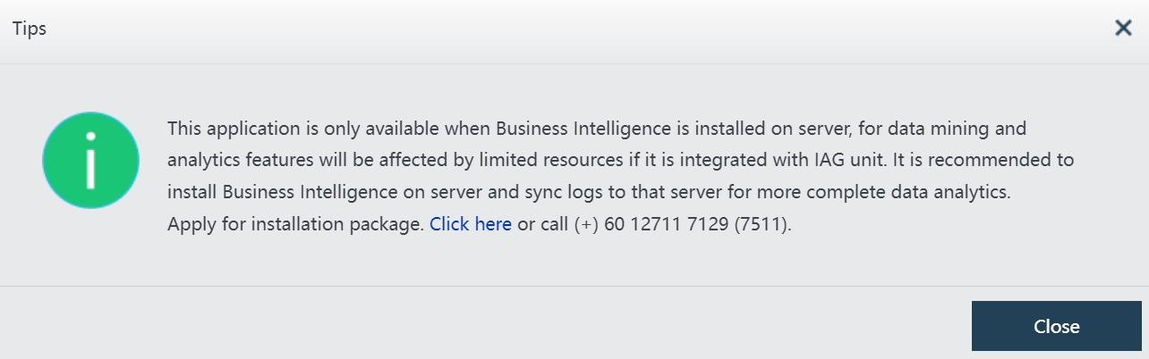Click the "Apply for installation package." text
The image size is (1149, 359).
[295, 224]
